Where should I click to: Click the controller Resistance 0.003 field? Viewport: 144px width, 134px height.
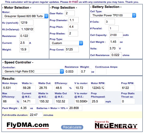(x=71, y=72)
